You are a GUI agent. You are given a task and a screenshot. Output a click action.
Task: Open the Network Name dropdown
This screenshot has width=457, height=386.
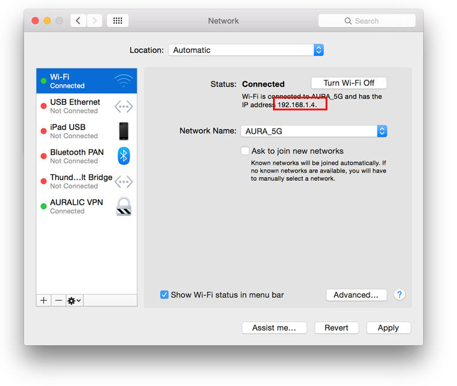point(314,131)
